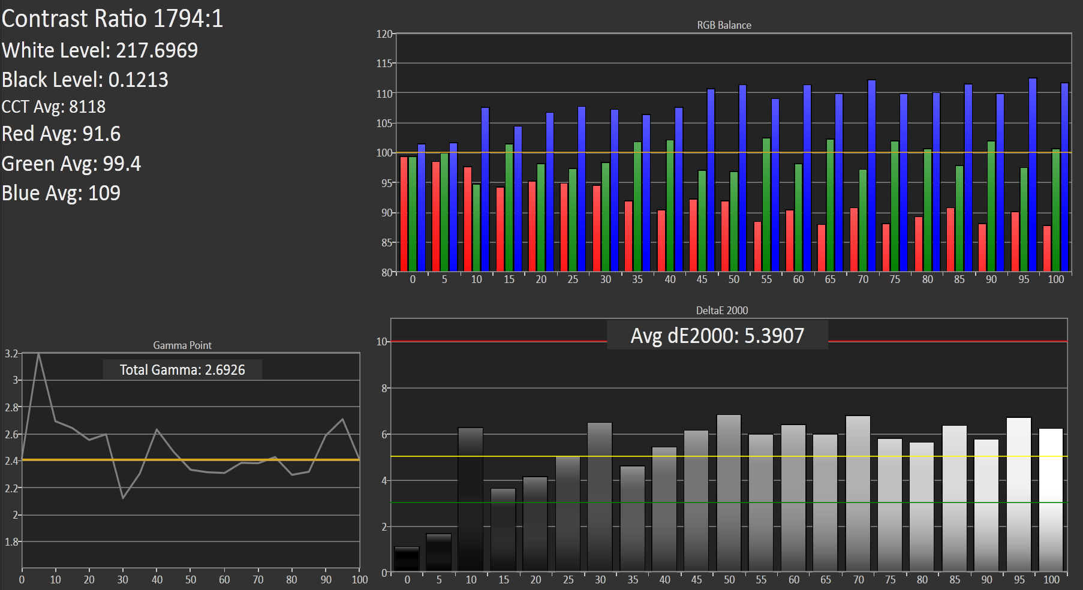Click the DeltaE bar at 20 percent

(x=535, y=524)
